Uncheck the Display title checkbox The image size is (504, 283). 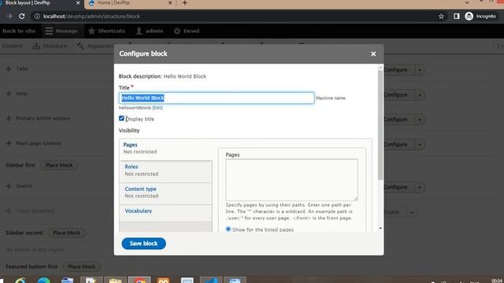coord(121,119)
